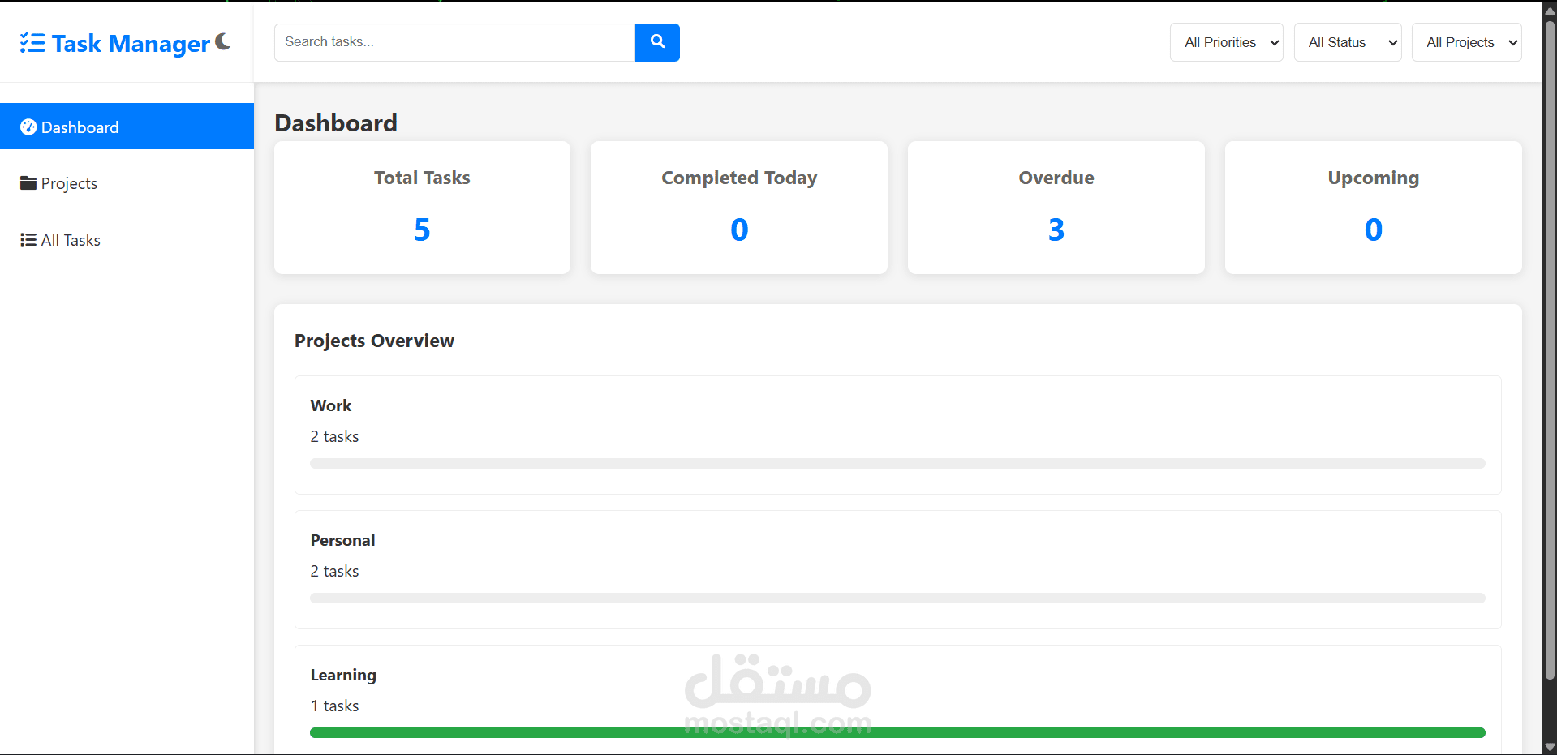Image resolution: width=1557 pixels, height=755 pixels.
Task: Open the All Status dropdown
Action: (x=1347, y=42)
